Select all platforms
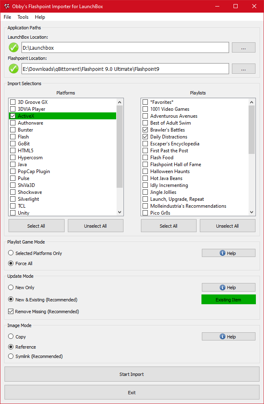 tap(37, 226)
